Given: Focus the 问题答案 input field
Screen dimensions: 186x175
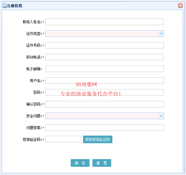Looking at the screenshot, I should pyautogui.click(x=104, y=128).
